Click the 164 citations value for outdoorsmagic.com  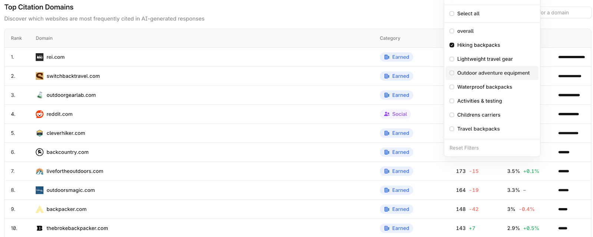(x=461, y=190)
